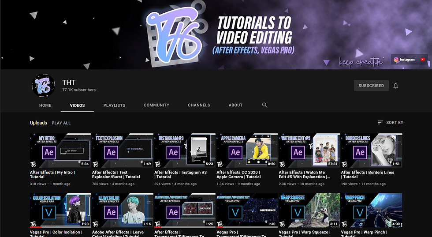The image size is (432, 237).
Task: Open the Sort By dropdown
Action: [x=390, y=123]
